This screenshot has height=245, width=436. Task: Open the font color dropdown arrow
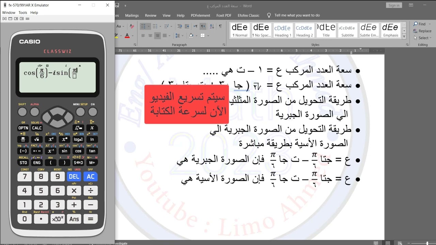click(x=133, y=35)
